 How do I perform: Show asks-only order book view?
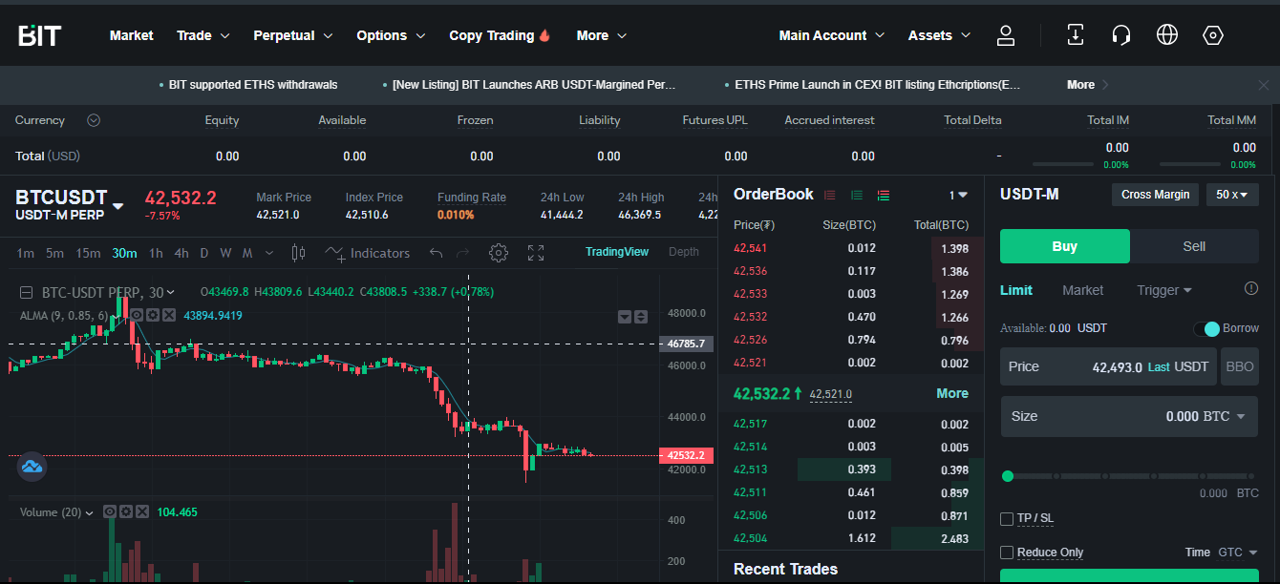(830, 195)
